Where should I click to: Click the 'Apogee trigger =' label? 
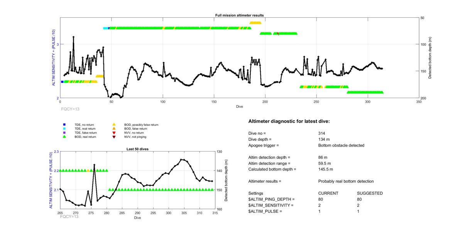click(264, 145)
